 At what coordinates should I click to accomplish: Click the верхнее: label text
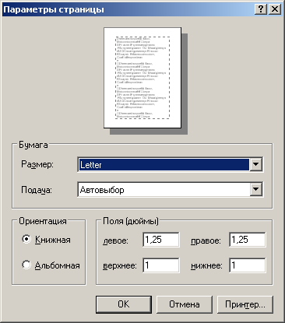[x=120, y=266]
